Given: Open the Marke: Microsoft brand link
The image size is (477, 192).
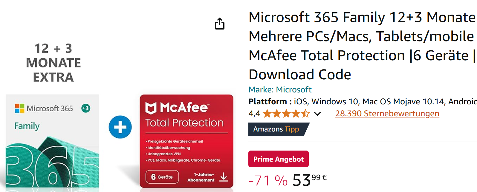Looking at the screenshot, I should (280, 90).
